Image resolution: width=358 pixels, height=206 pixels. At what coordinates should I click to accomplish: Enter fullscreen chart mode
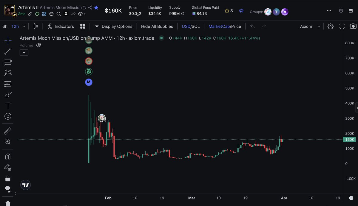[342, 26]
